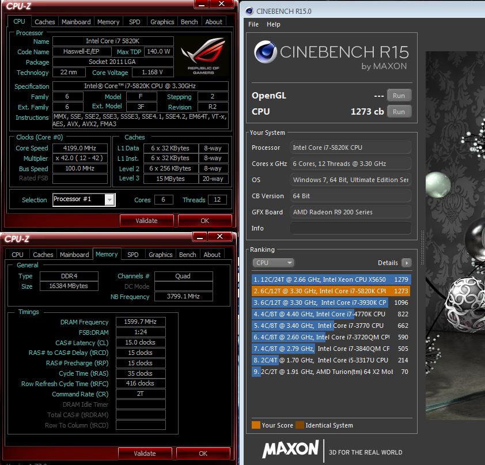This screenshot has width=485, height=465.
Task: Switch to Mainboard tab in bottom CPU-Z window
Action: (74, 254)
